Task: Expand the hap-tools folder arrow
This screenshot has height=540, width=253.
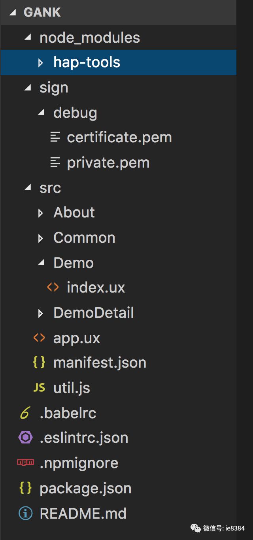Action: pos(40,62)
